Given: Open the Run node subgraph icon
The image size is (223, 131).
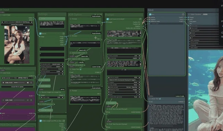Looking at the screenshot, I should click(x=150, y=14).
